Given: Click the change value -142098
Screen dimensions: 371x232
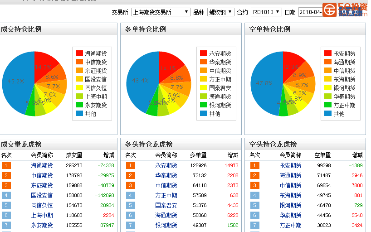Looking at the screenshot, I should [104, 195].
